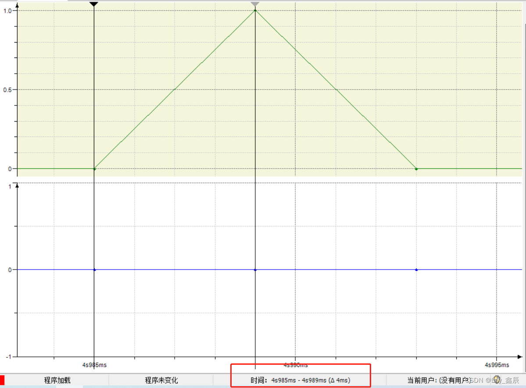
Task: Click the green trace peak point at 1.0
Action: point(255,11)
